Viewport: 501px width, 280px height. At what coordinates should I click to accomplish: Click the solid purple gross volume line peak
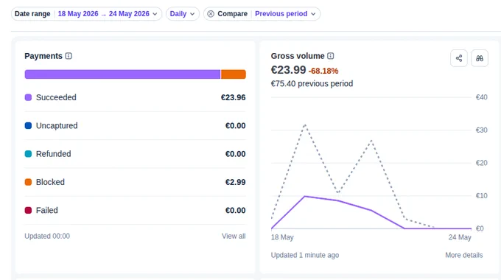(x=305, y=196)
